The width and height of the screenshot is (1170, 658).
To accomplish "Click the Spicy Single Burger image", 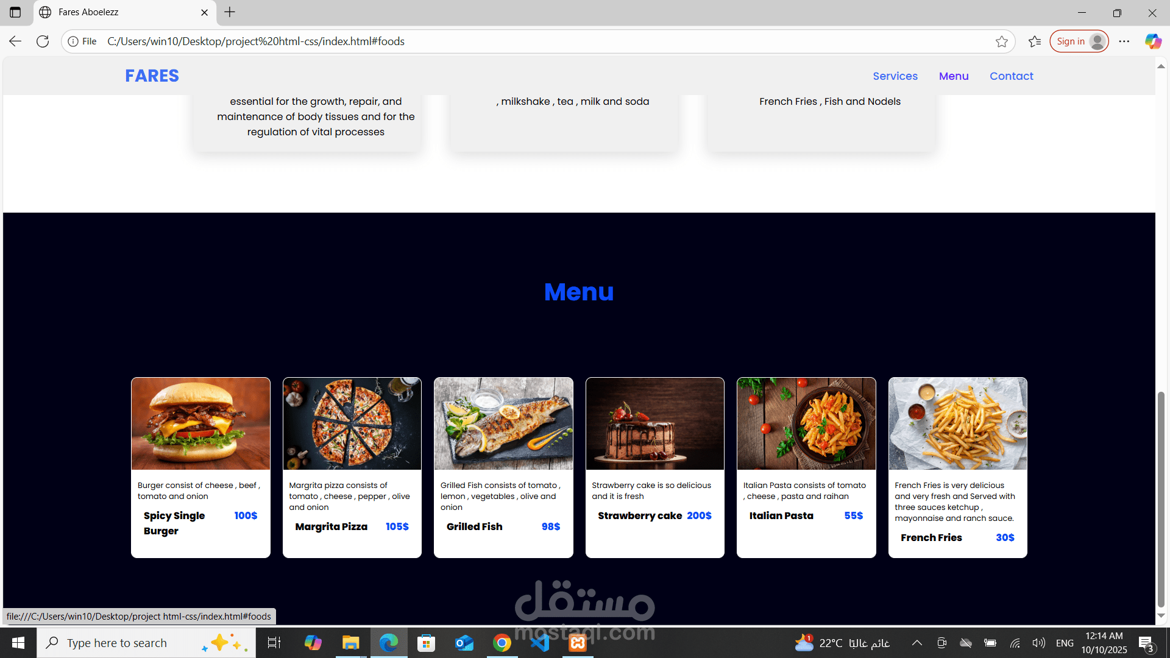I will (x=200, y=423).
